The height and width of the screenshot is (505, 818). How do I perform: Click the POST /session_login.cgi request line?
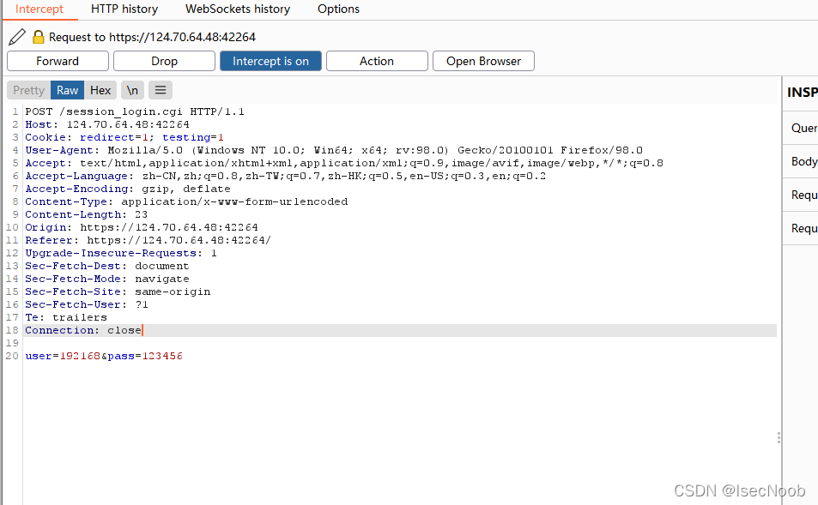coord(135,111)
